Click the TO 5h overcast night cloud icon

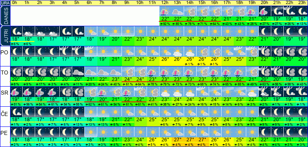(x=78, y=72)
